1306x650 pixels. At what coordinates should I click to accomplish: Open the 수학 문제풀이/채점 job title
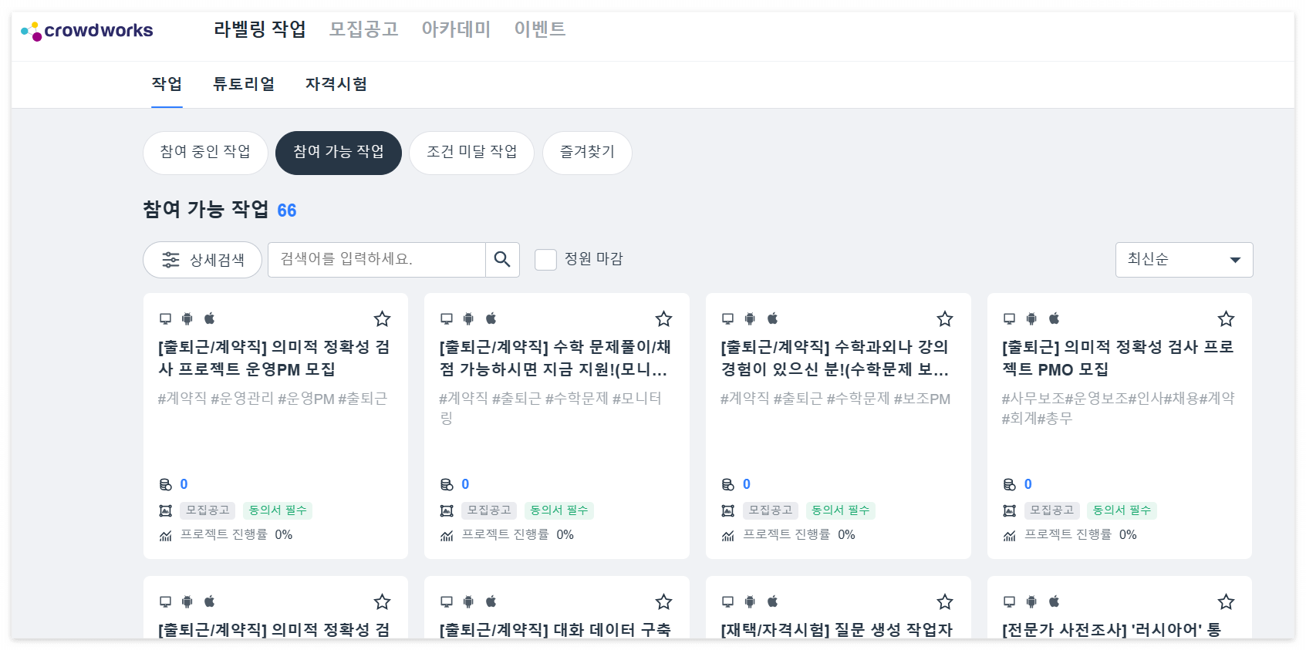coord(555,358)
